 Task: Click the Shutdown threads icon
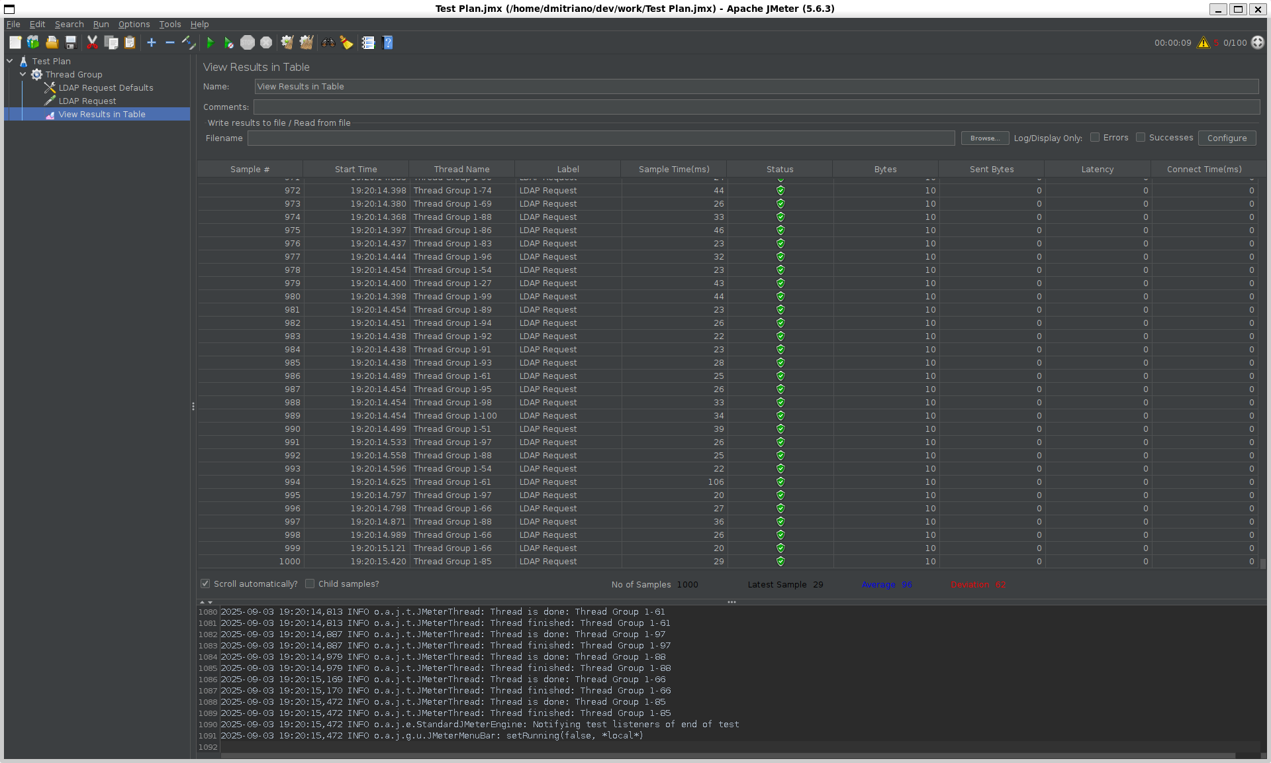coord(266,42)
